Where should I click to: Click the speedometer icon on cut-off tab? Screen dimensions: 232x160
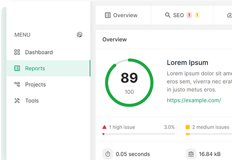tap(230, 15)
